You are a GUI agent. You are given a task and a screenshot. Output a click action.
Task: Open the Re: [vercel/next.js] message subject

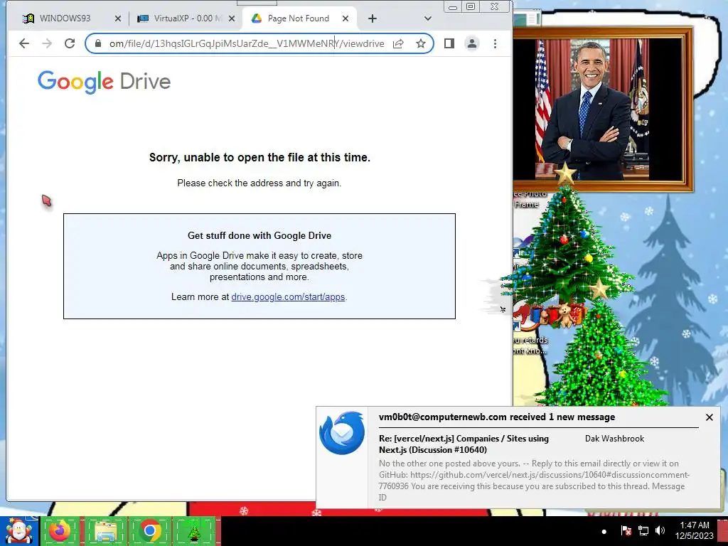pyautogui.click(x=464, y=444)
